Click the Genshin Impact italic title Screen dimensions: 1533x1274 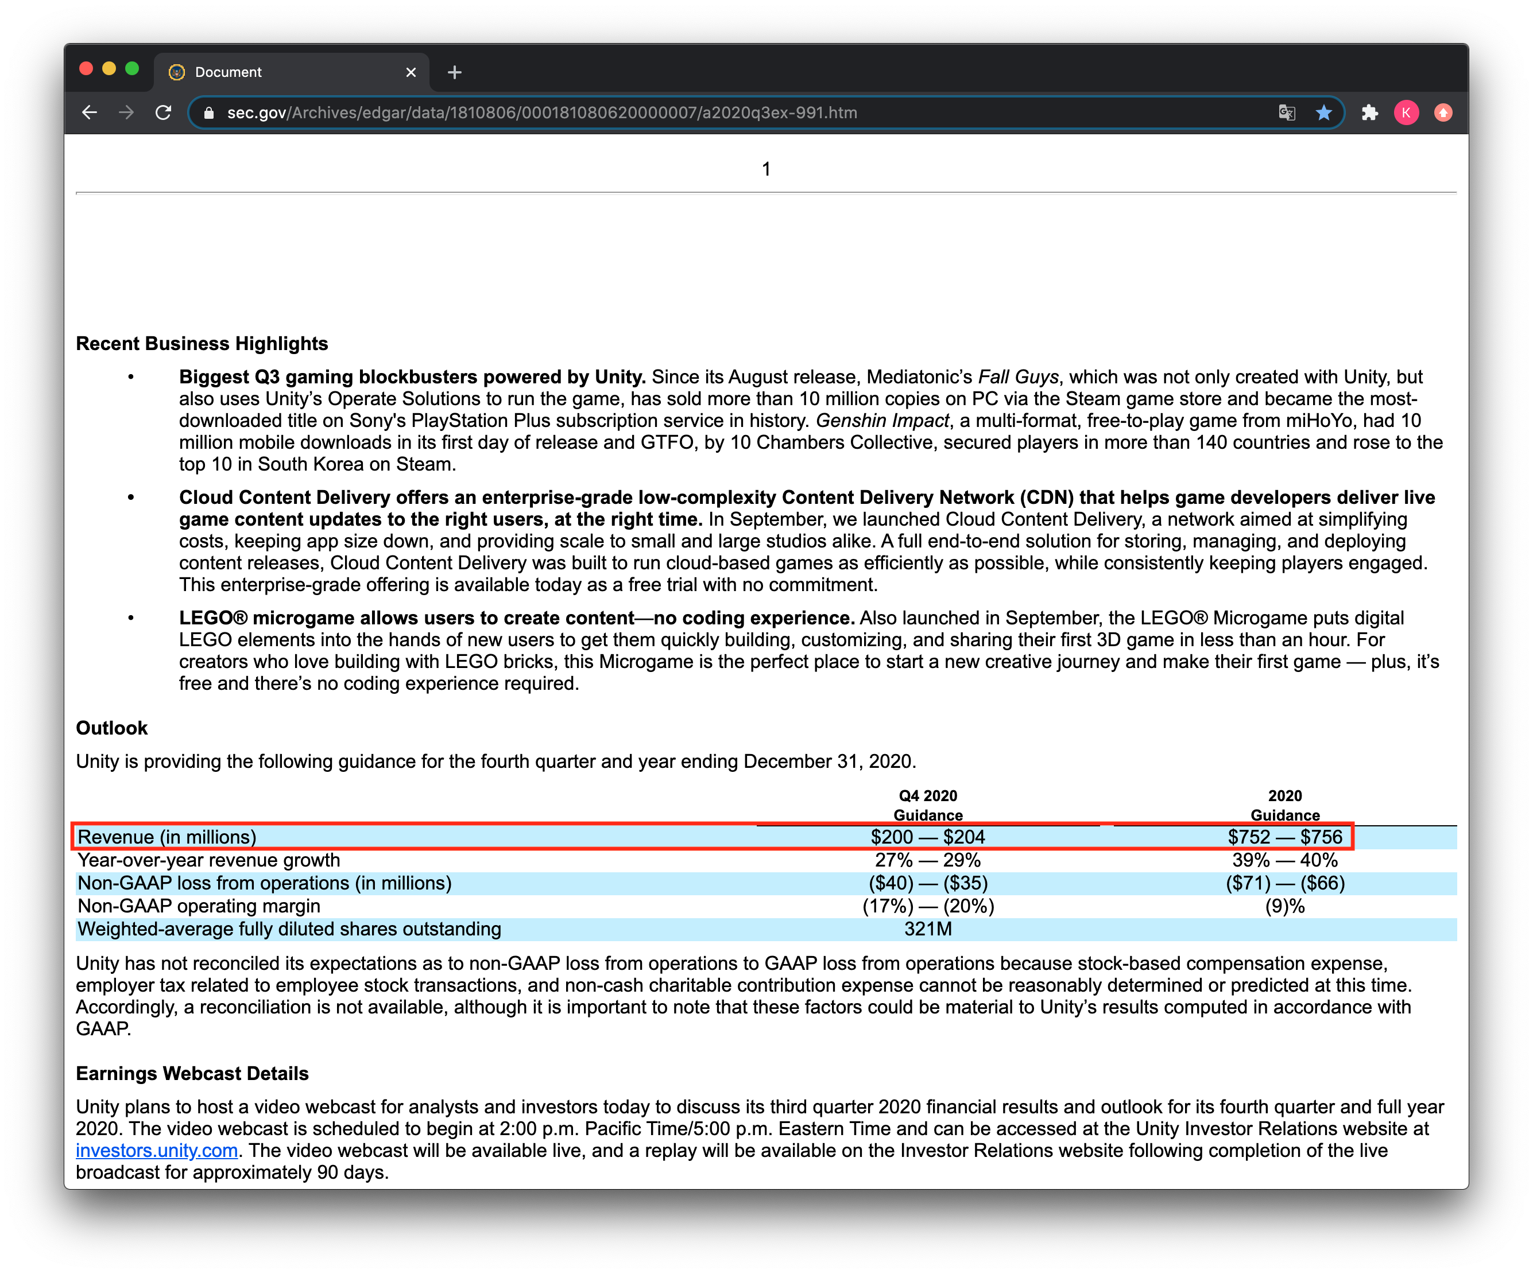point(882,420)
